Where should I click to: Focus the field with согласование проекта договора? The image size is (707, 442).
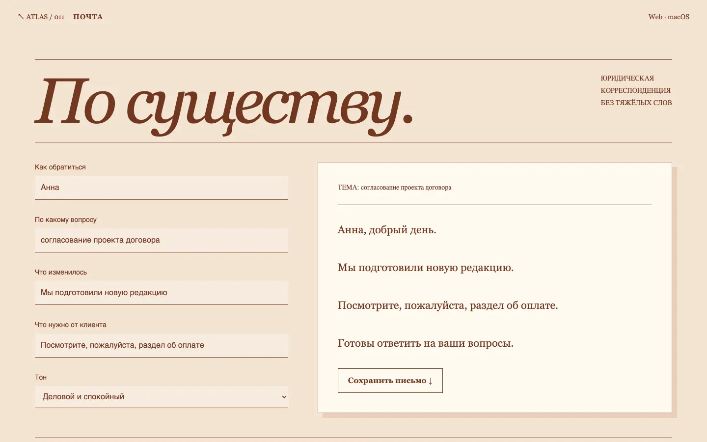pos(162,240)
